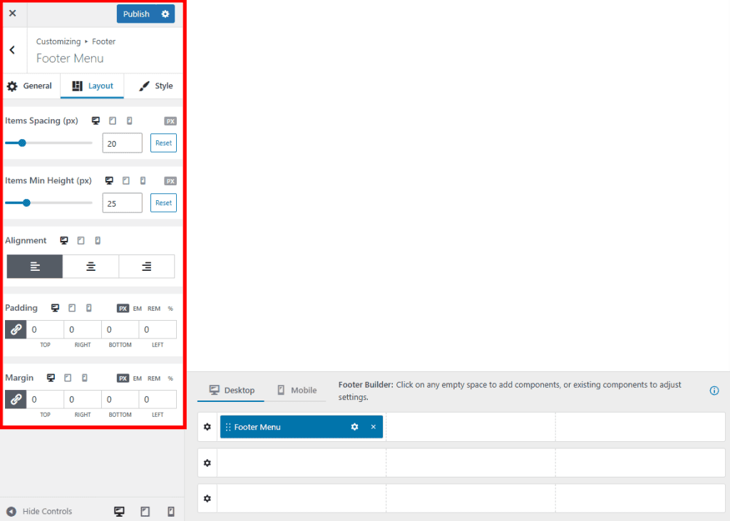
Task: Click the Margin TOP input field
Action: [45, 399]
